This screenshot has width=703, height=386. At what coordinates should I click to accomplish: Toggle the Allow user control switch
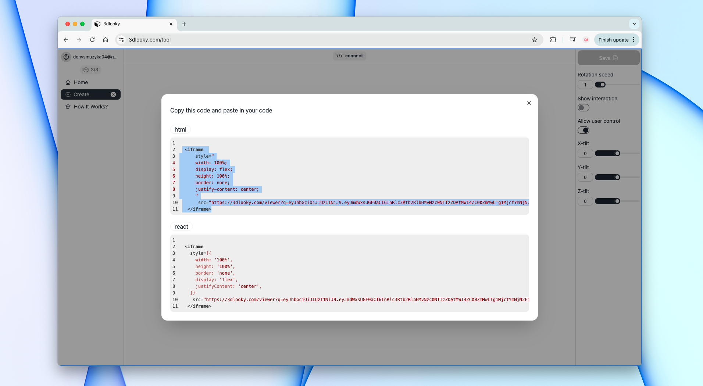click(584, 130)
